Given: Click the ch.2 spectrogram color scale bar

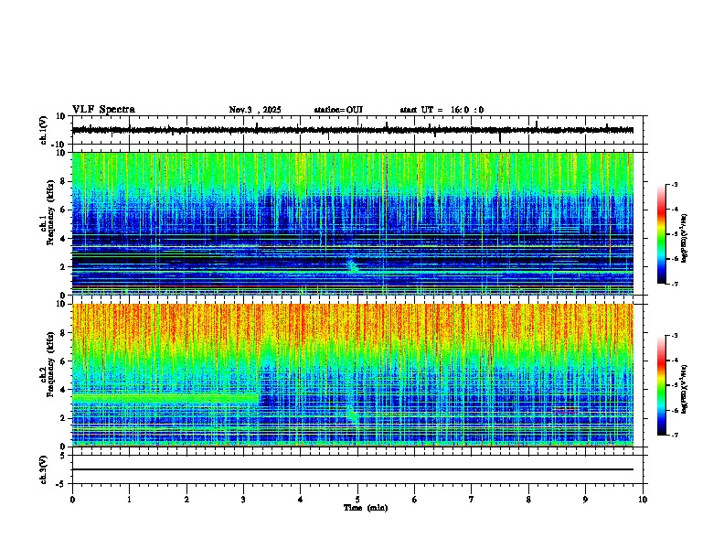Looking at the screenshot, I should (661, 385).
